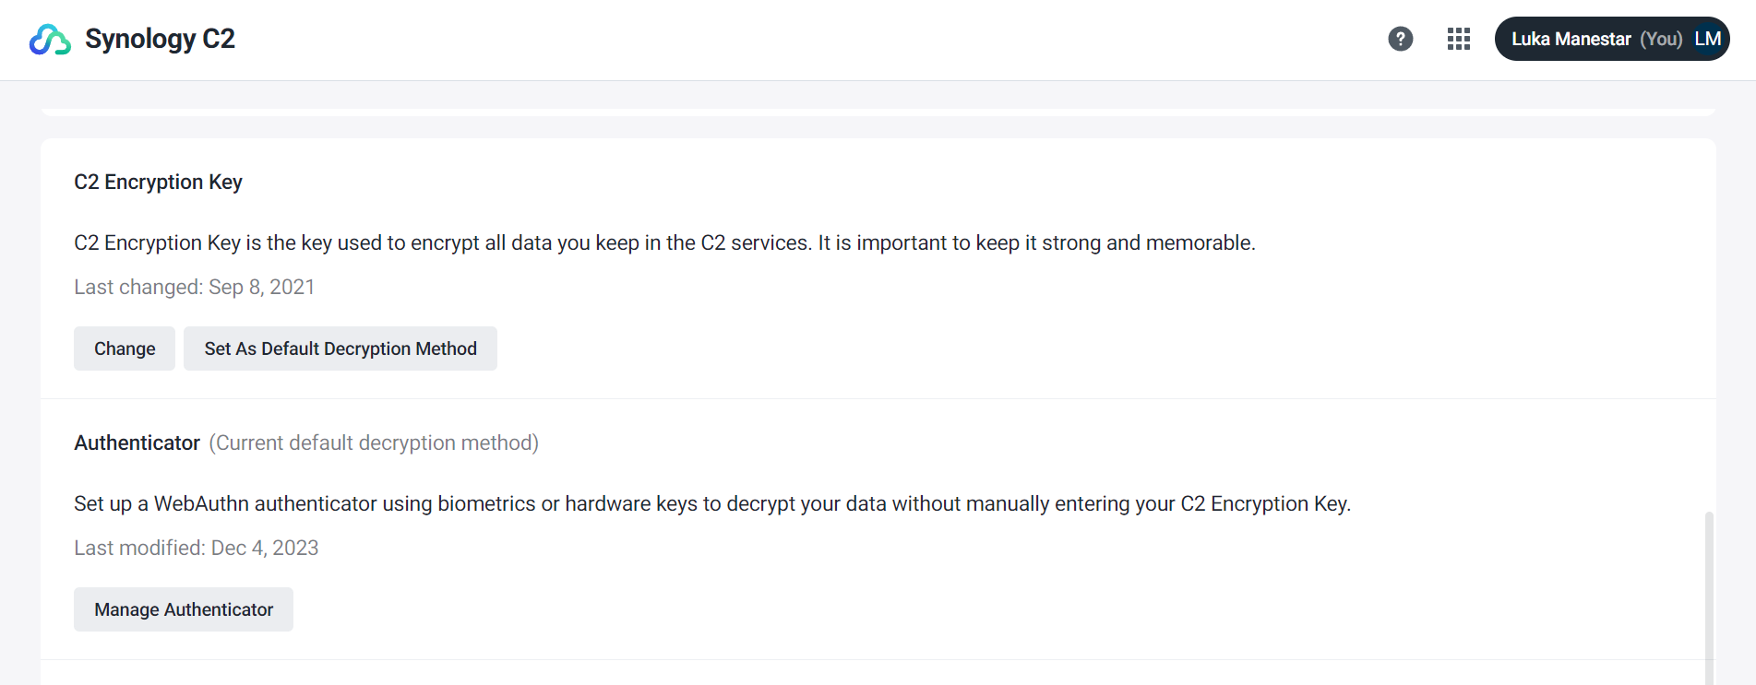This screenshot has height=685, width=1756.
Task: Select the Authenticator section heading
Action: 137,443
